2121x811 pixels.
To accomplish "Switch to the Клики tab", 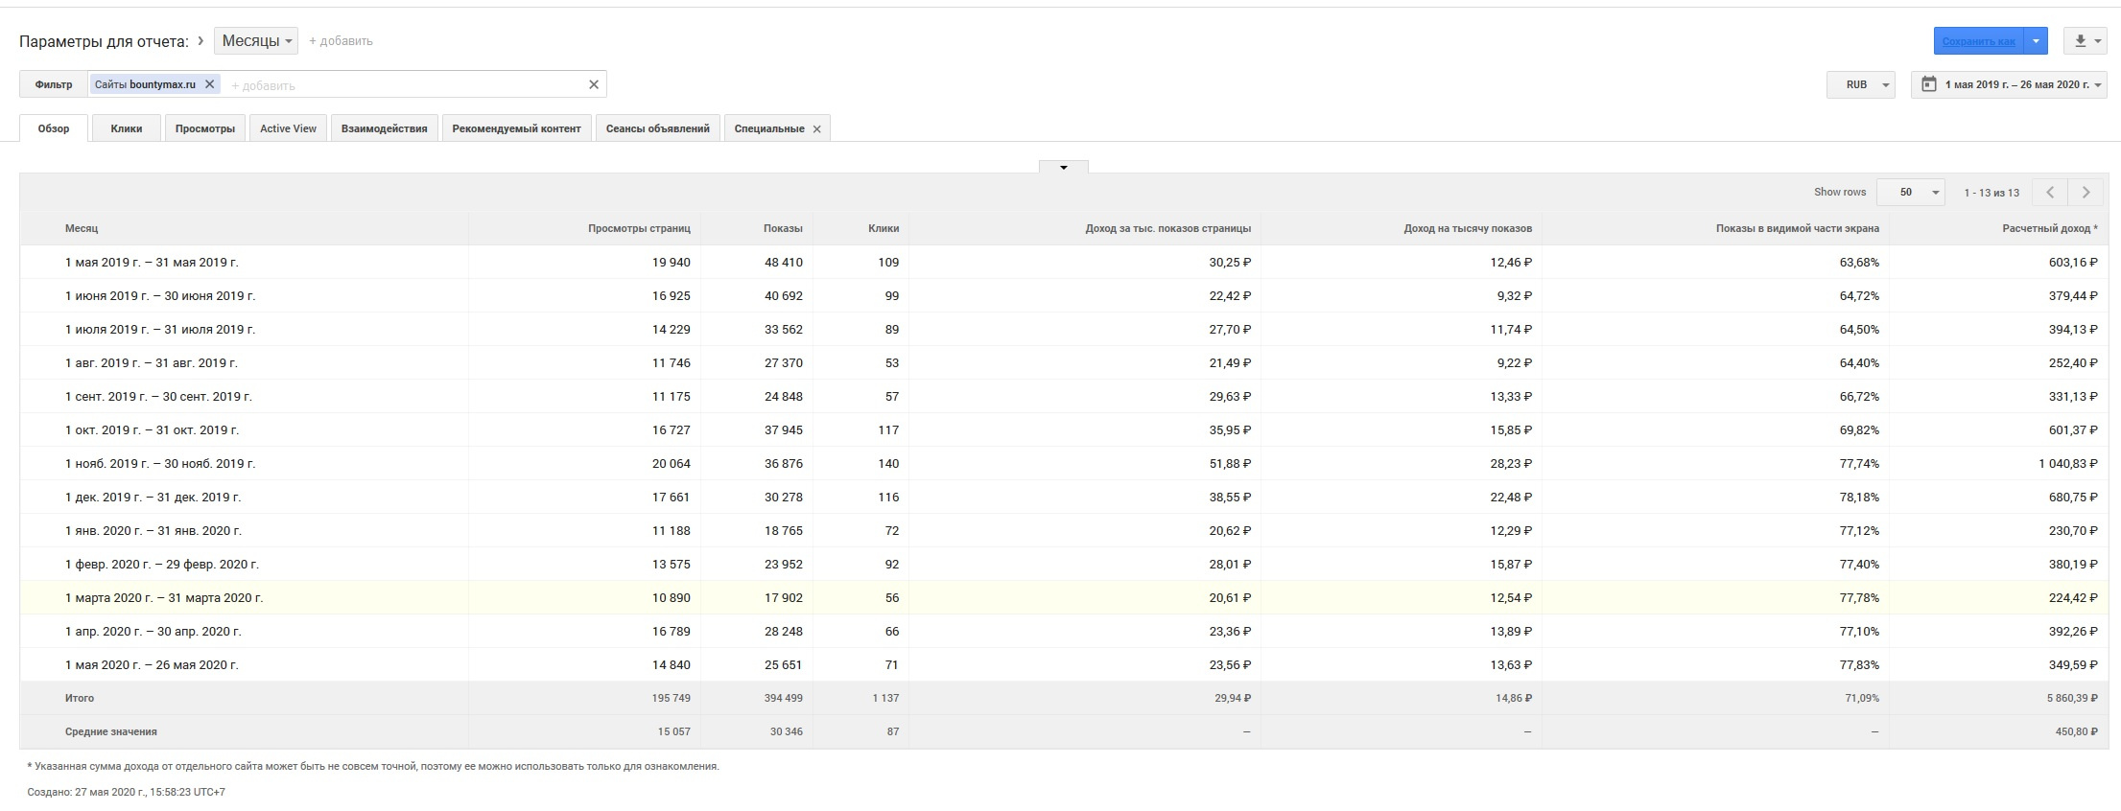I will point(127,128).
